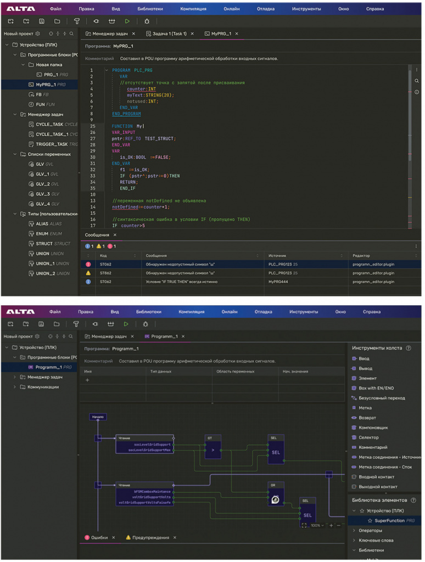Switch to the Задача 1 (Task 1) tab

tap(169, 33)
